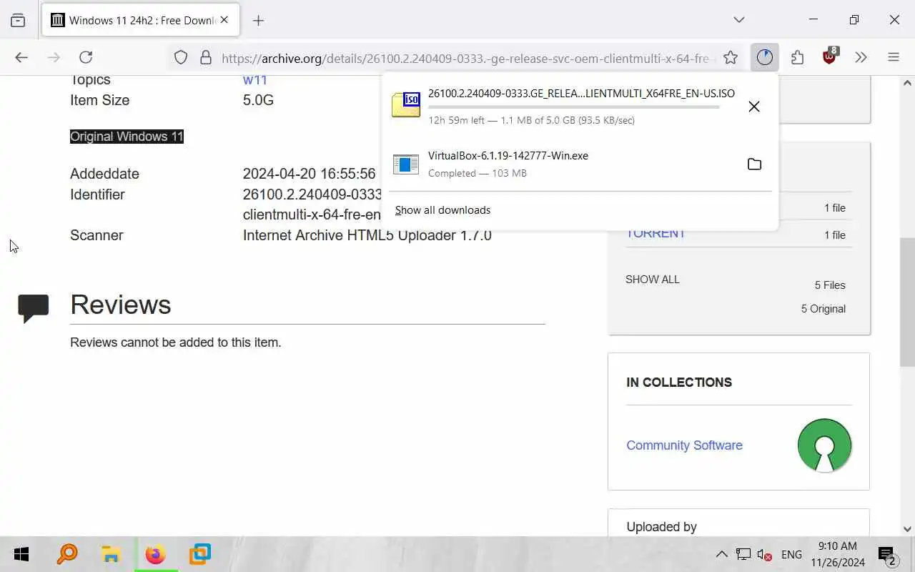Viewport: 915px width, 572px height.
Task: Show VirtualBox installer in folder
Action: coord(754,164)
